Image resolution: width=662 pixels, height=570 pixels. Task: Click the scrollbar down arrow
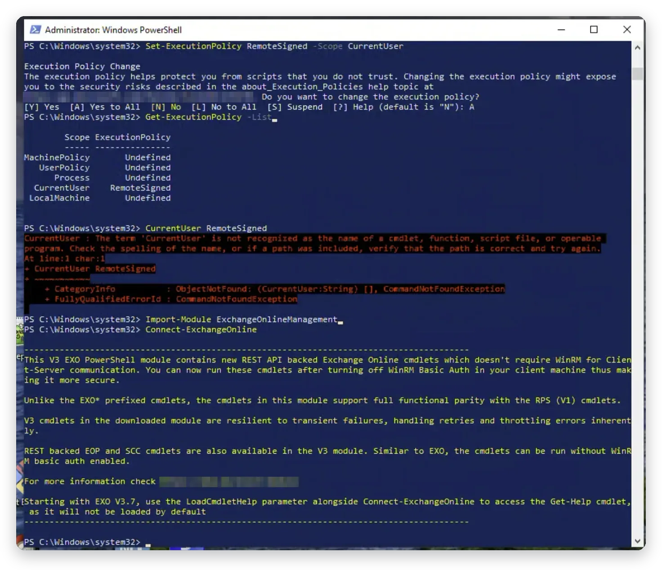(x=637, y=541)
